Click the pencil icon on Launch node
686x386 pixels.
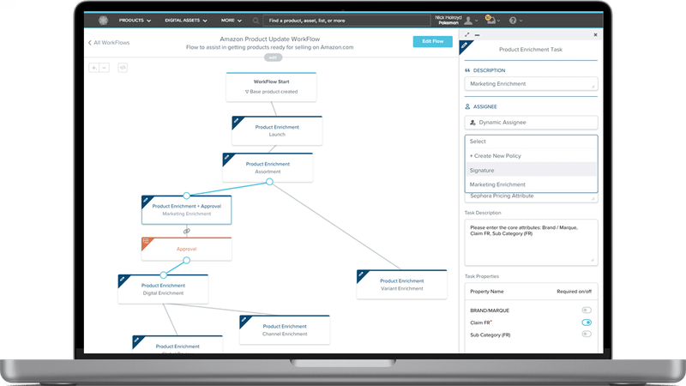237,121
